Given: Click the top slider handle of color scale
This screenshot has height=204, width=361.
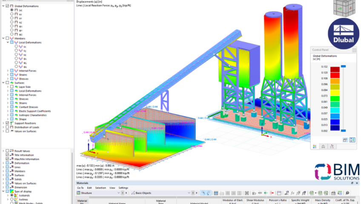Looking at the screenshot, I should 343,66.
